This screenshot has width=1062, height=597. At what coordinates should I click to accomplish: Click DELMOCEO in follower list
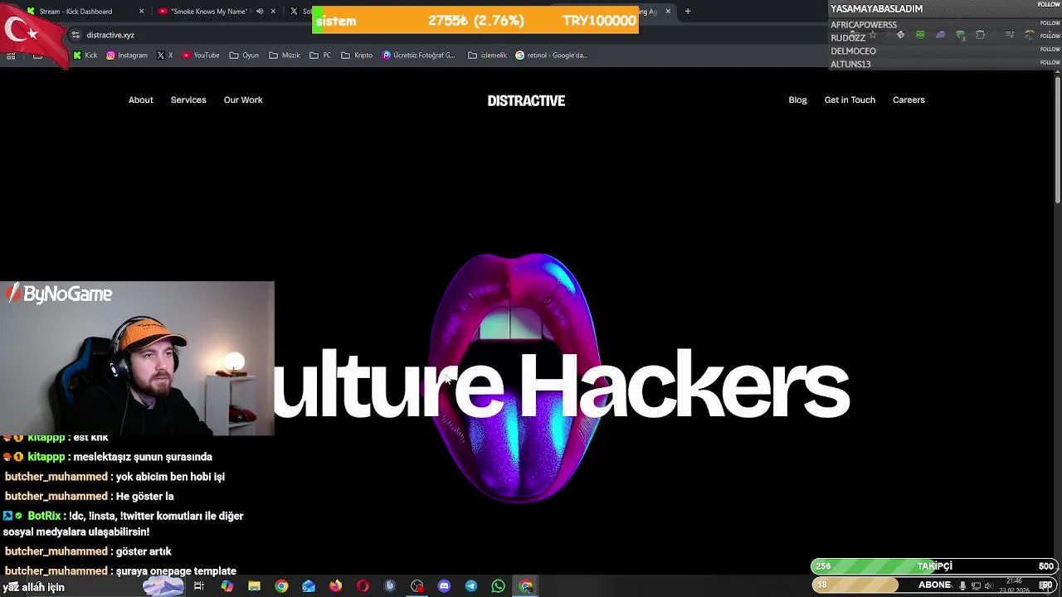click(x=853, y=51)
